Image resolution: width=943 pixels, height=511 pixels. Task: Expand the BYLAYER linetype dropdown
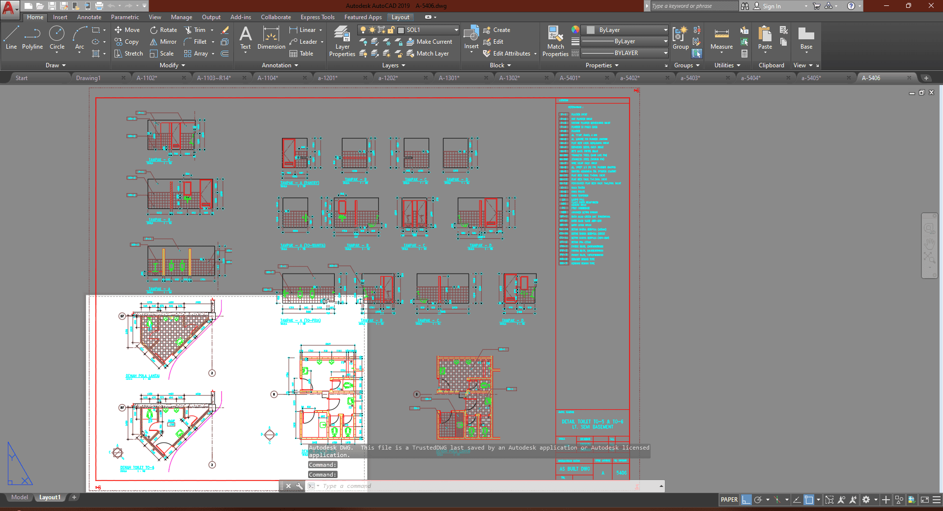[625, 53]
